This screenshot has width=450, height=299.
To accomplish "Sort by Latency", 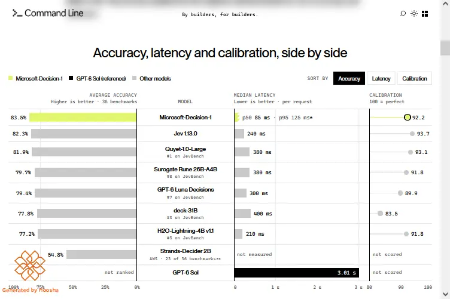I will click(x=381, y=78).
